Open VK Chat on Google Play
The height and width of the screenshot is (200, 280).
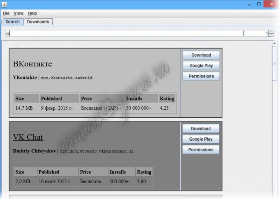click(201, 139)
